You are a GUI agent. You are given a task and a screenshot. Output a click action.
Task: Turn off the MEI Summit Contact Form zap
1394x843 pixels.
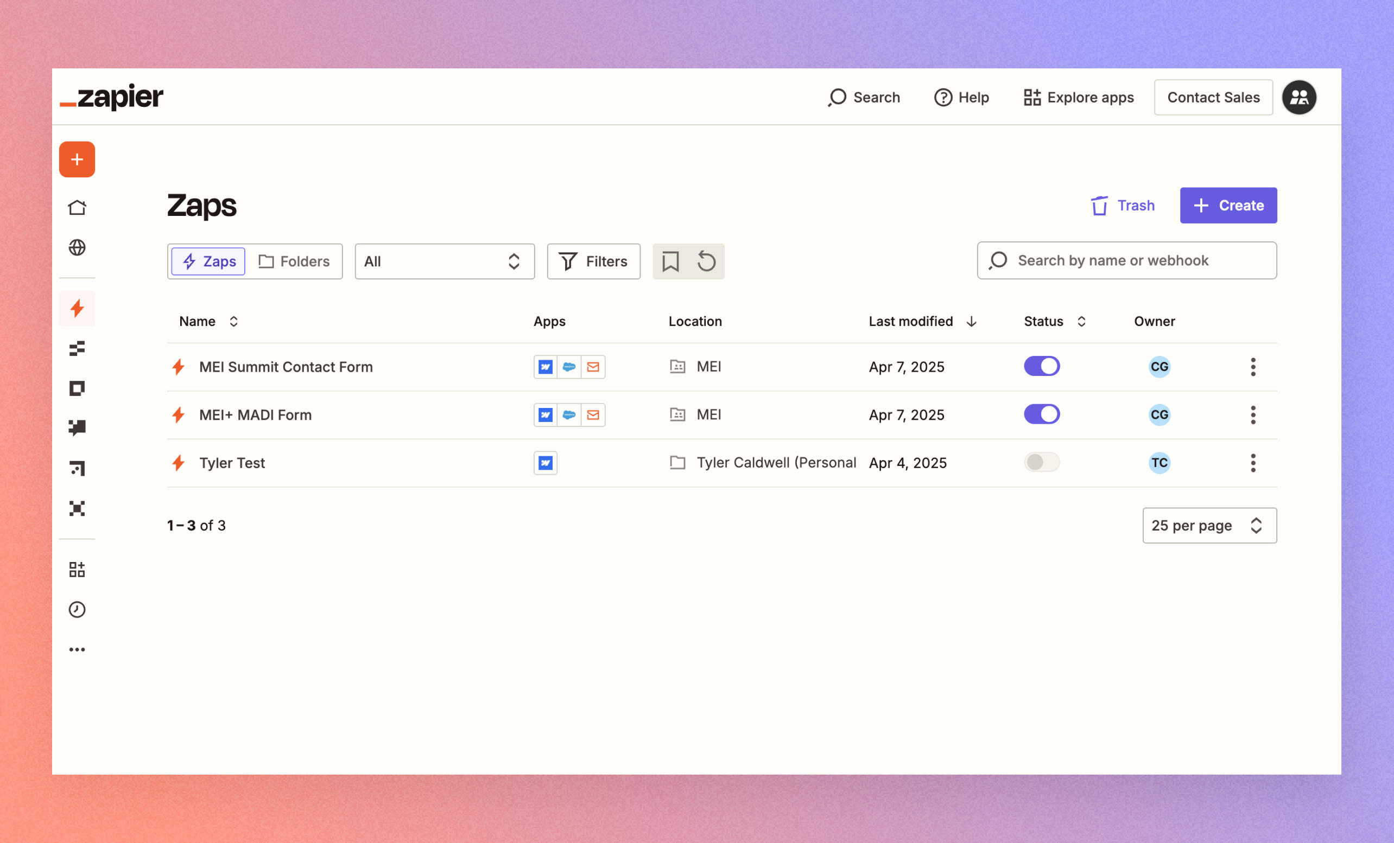(x=1042, y=366)
